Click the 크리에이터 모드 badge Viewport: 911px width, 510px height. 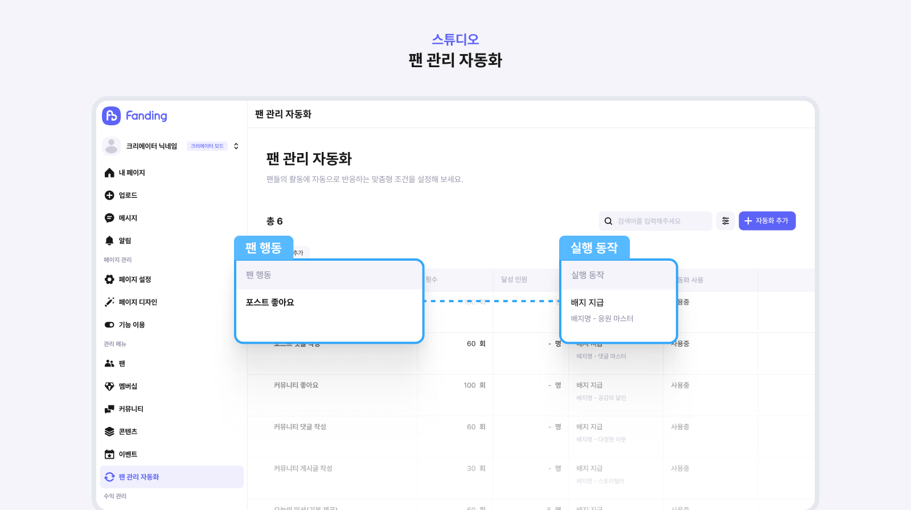point(207,146)
